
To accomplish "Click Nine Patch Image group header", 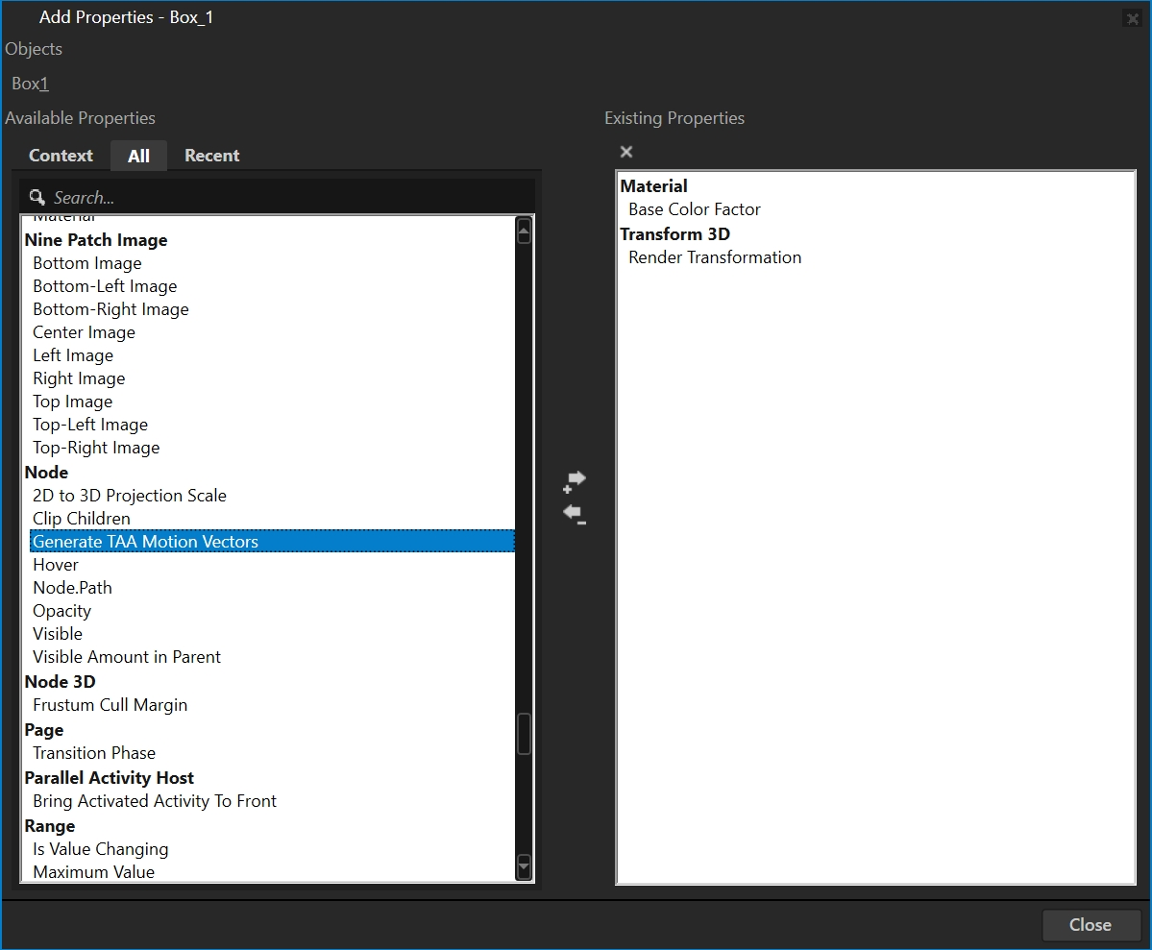I will pos(96,240).
